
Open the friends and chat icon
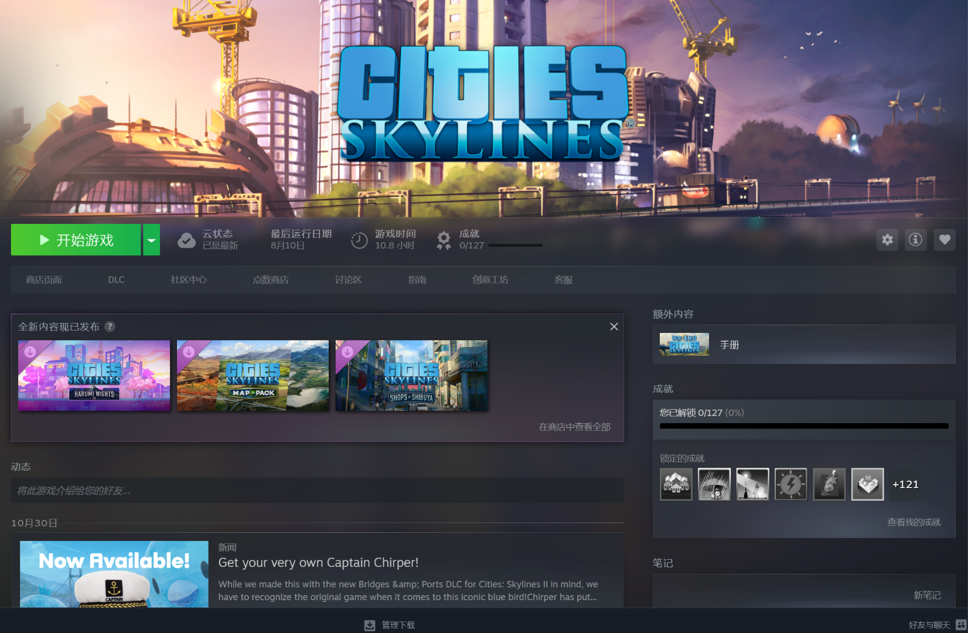click(x=961, y=625)
